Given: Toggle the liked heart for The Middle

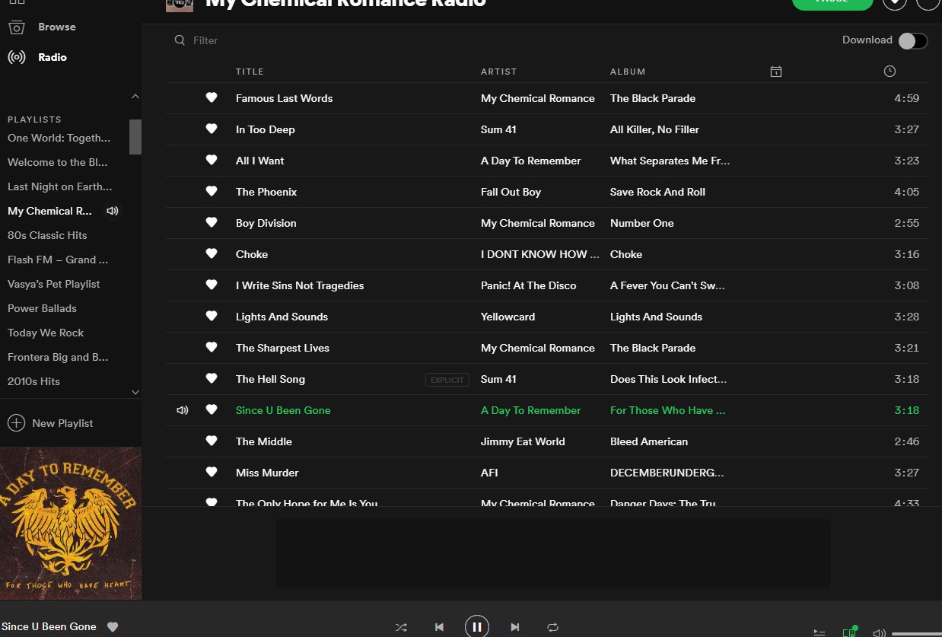Looking at the screenshot, I should [212, 441].
